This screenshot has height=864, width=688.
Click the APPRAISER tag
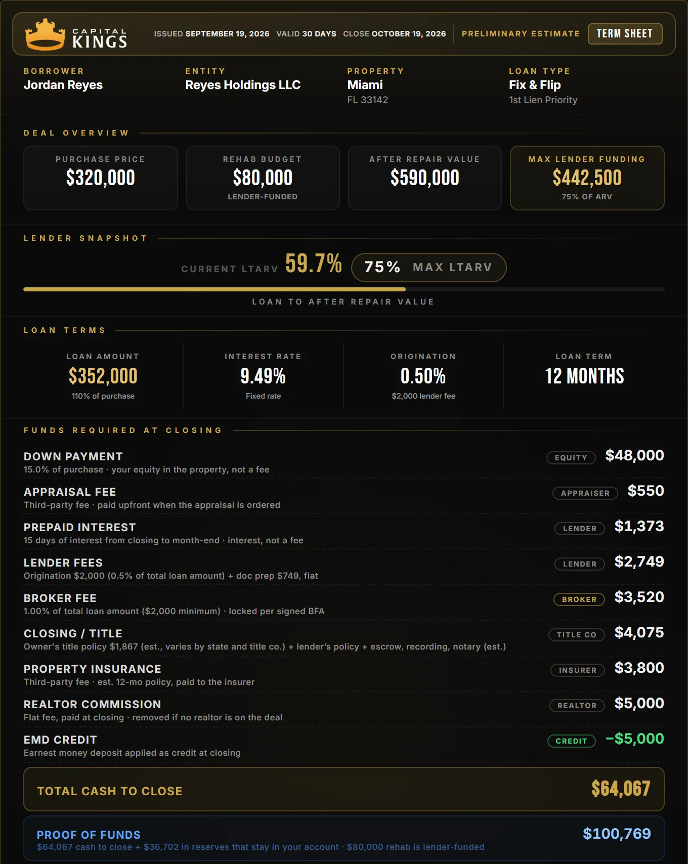pyautogui.click(x=585, y=493)
